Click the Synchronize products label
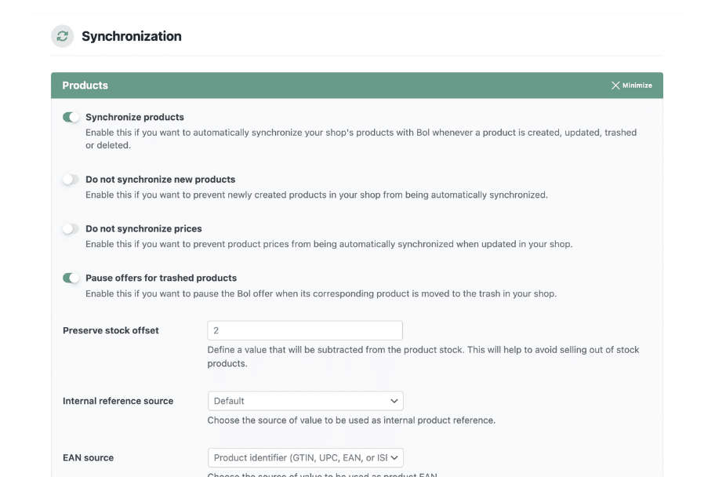This screenshot has width=715, height=477. tap(135, 117)
